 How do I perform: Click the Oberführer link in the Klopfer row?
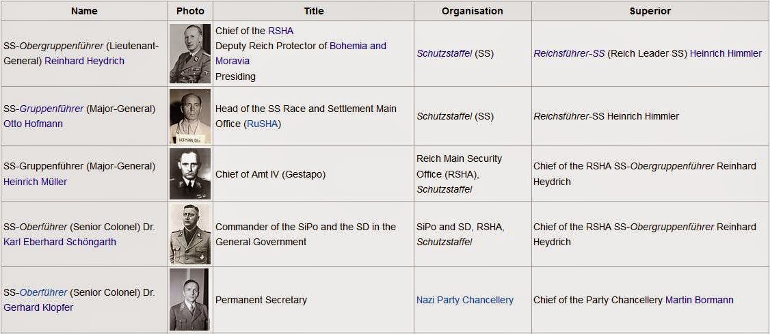tap(43, 293)
